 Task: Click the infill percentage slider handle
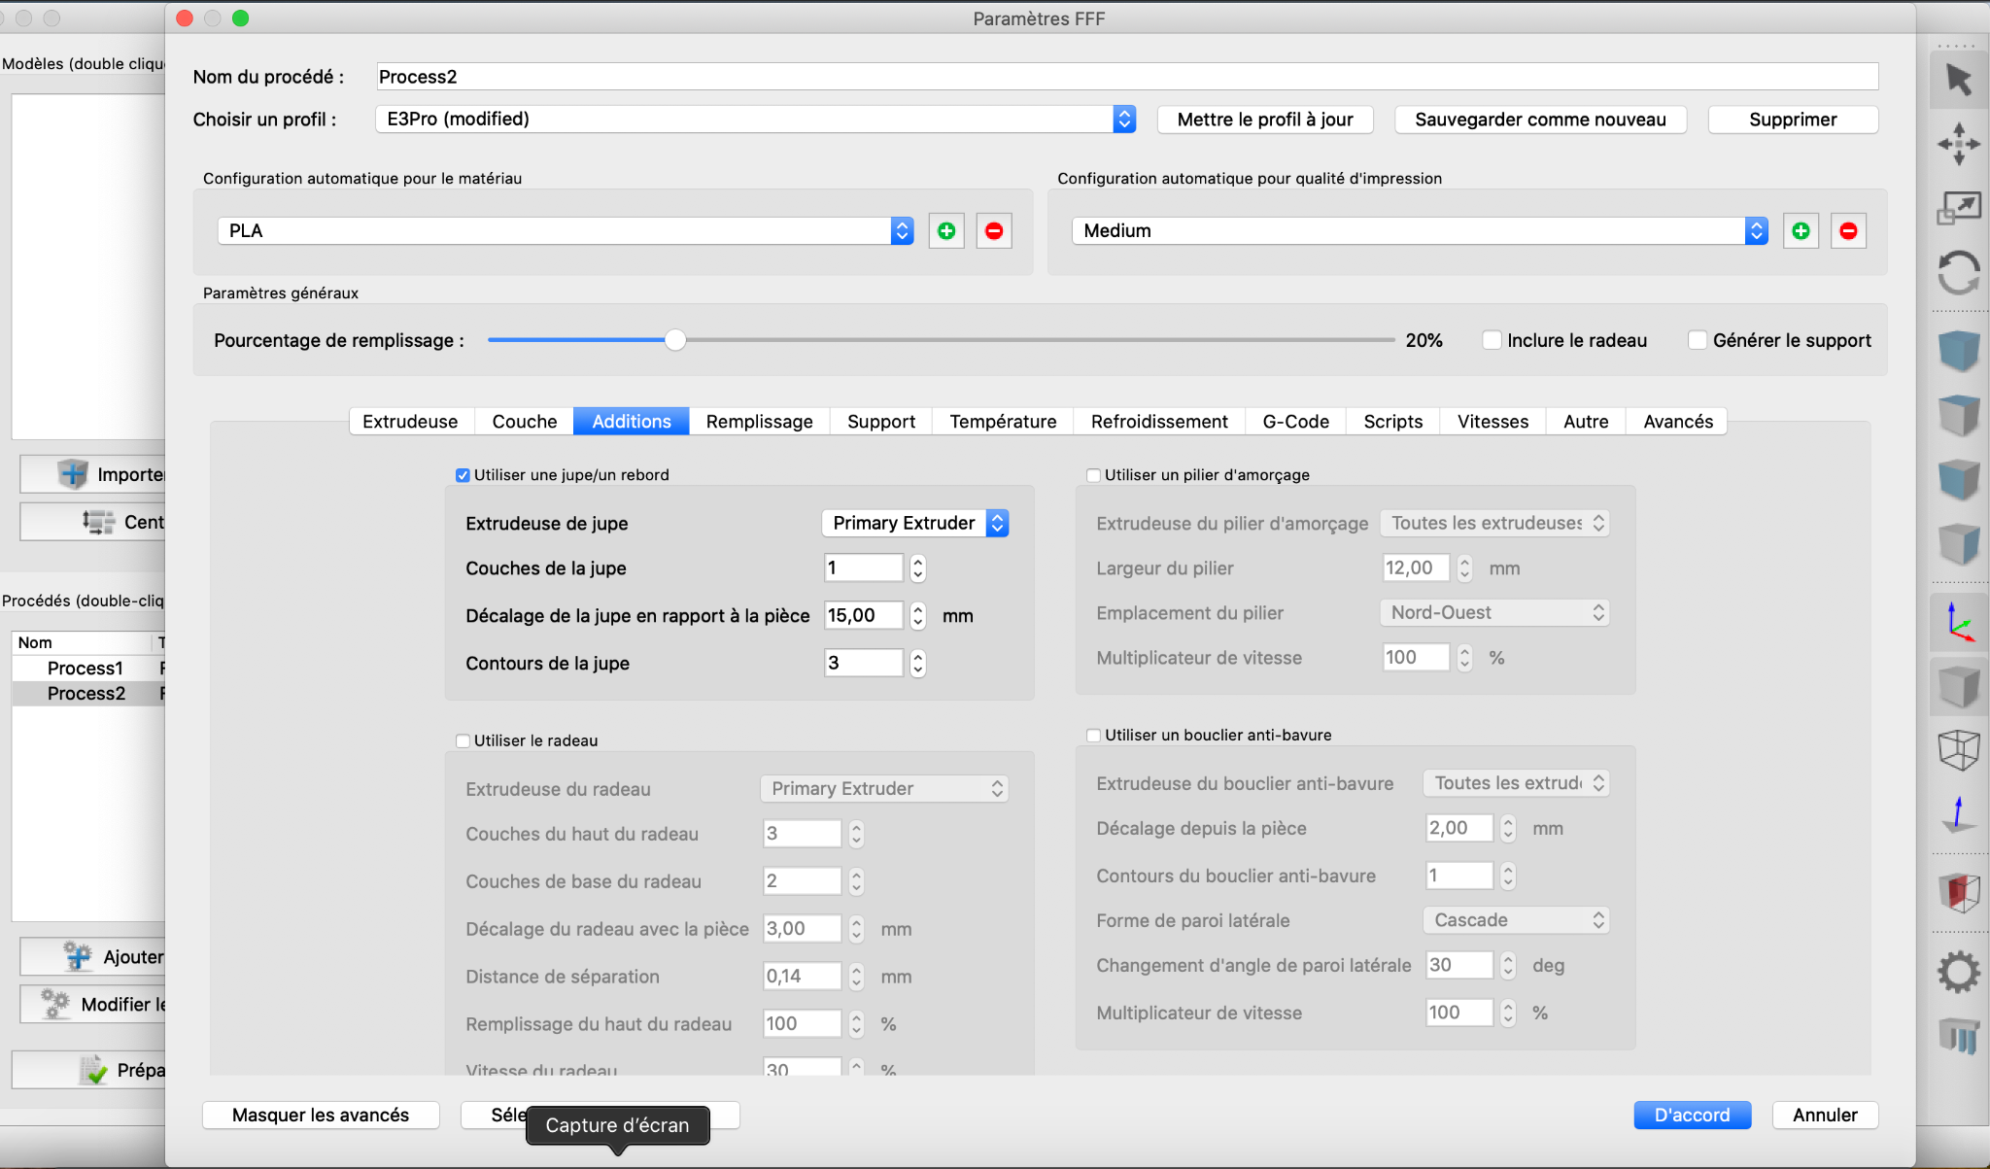tap(675, 340)
